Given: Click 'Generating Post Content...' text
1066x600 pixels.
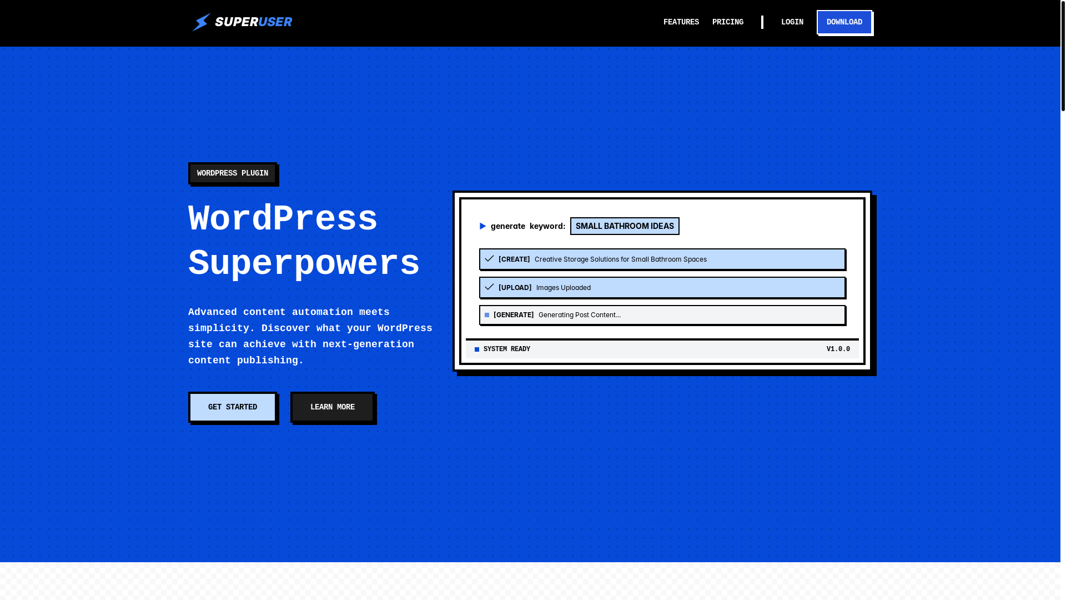Looking at the screenshot, I should [x=580, y=315].
